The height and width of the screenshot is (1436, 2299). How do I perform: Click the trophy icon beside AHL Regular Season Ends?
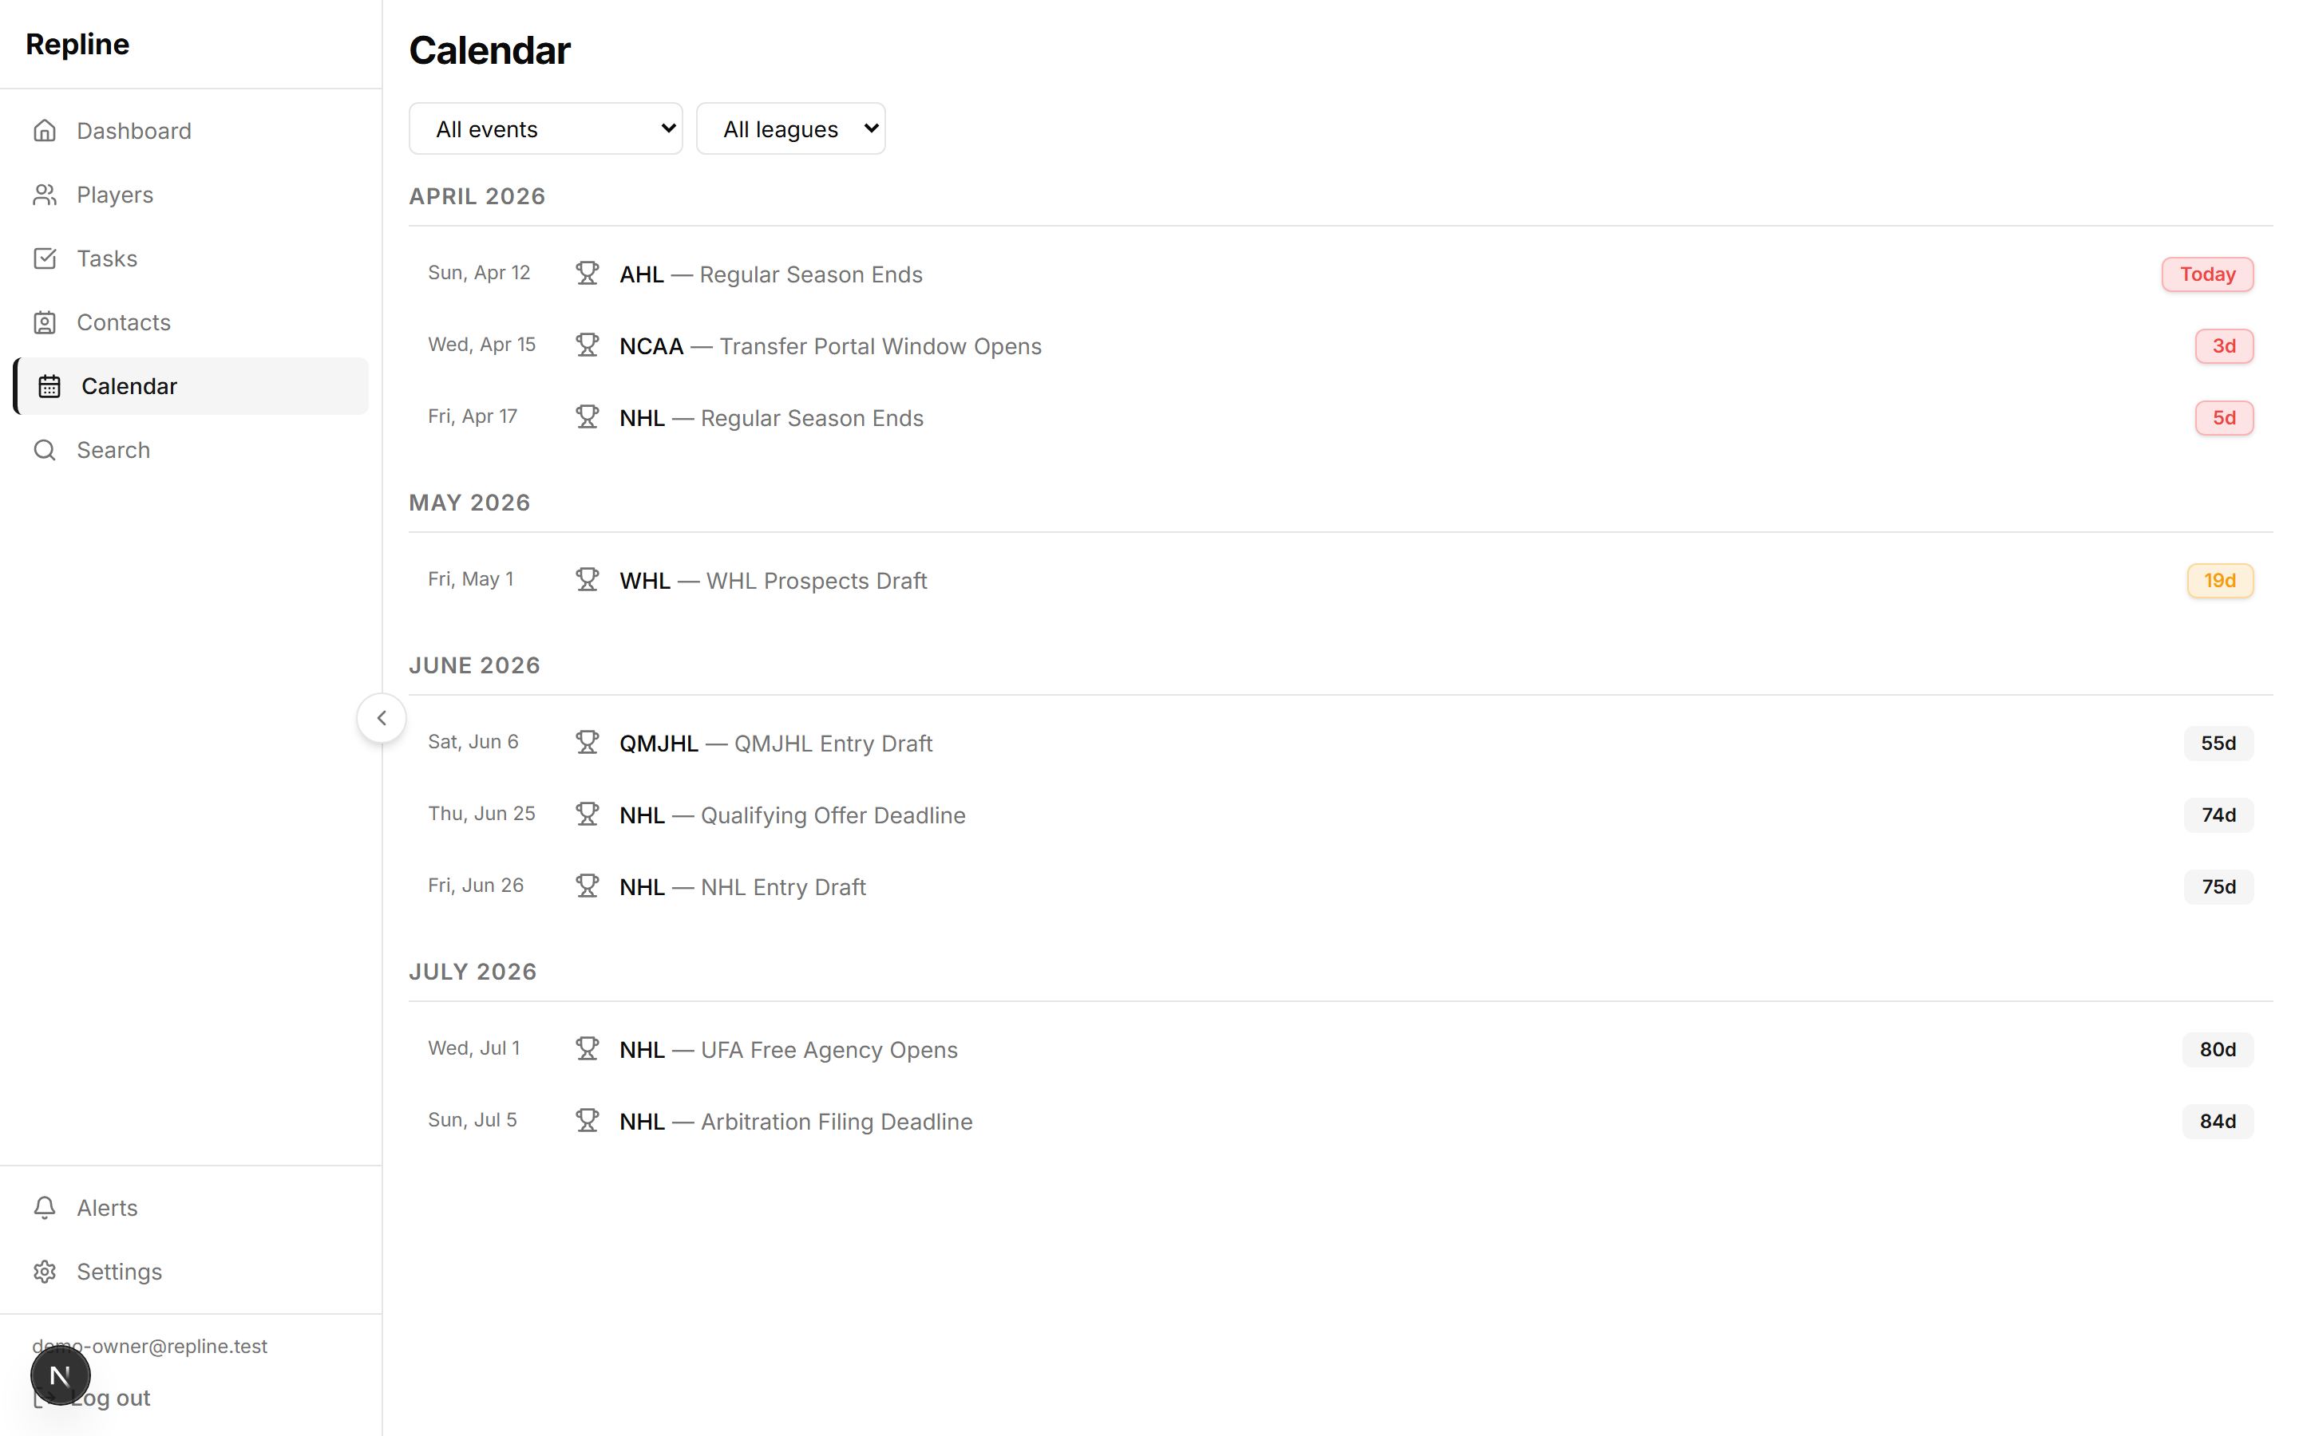click(x=587, y=273)
